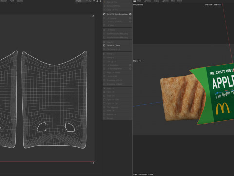Click the left hole in the UV island

tap(41, 127)
